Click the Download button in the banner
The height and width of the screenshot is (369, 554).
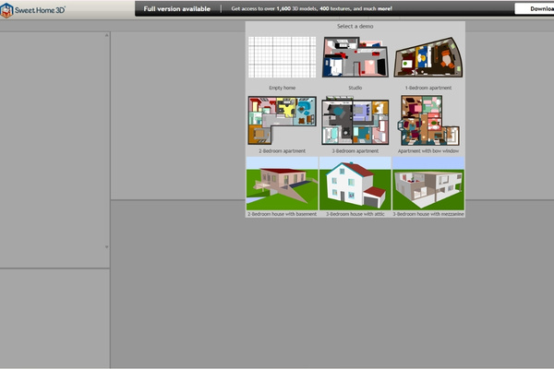535,9
